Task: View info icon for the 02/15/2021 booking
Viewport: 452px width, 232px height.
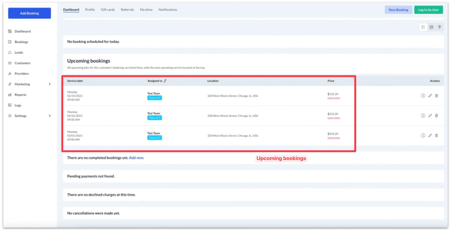Action: click(422, 96)
